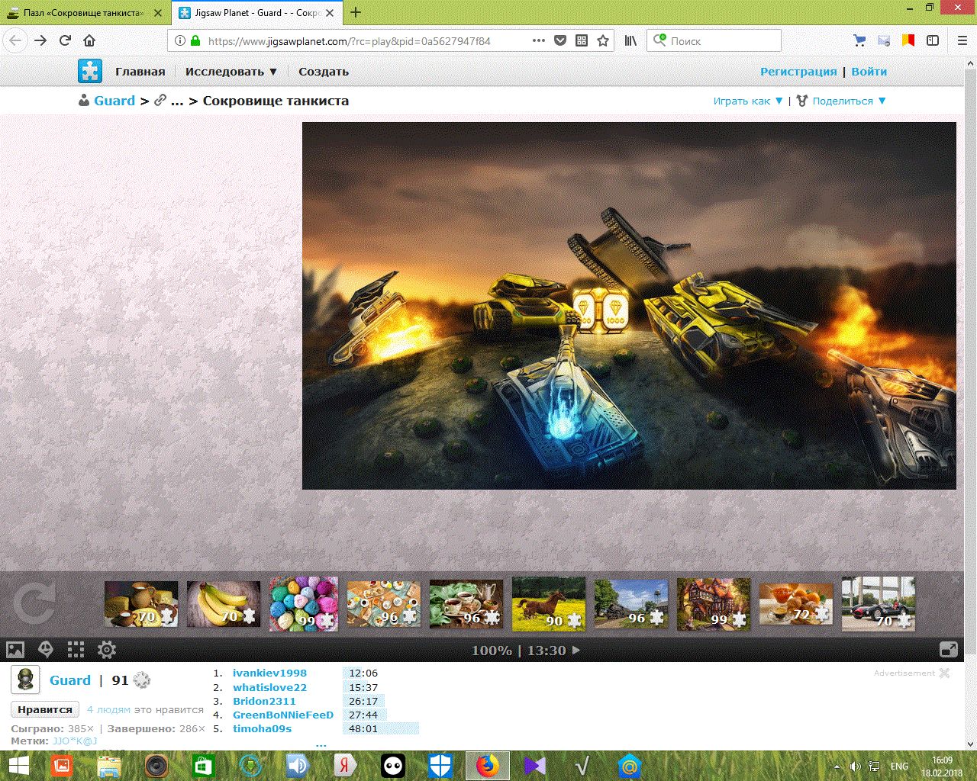Image resolution: width=977 pixels, height=781 pixels.
Task: Start the timer play arrow beside 13:30
Action: pos(576,651)
